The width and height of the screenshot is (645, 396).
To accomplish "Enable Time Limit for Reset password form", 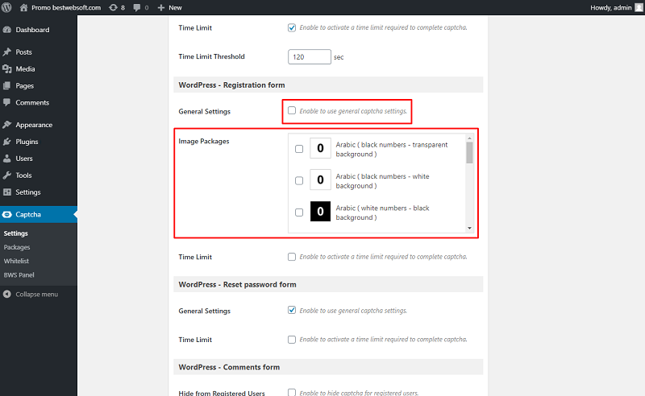I will 292,340.
